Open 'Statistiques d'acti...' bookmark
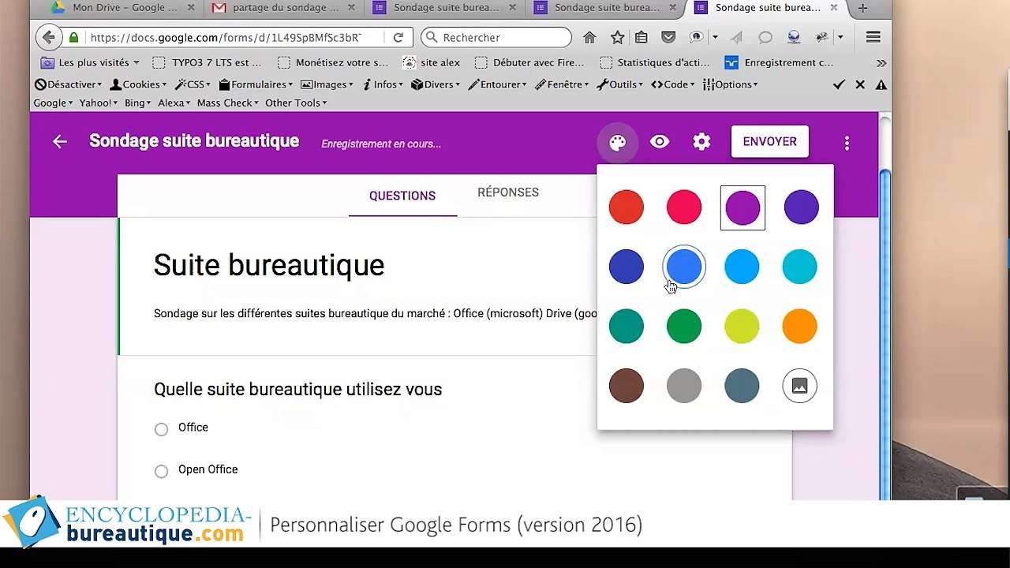Screen dimensions: 1010x568 tap(654, 62)
